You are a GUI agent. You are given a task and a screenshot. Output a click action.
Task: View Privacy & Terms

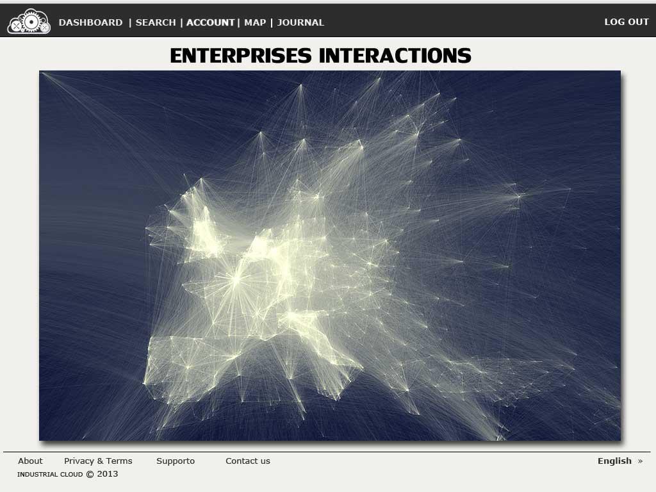coord(98,461)
